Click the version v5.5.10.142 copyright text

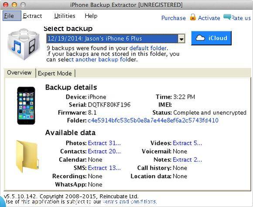tap(71, 197)
